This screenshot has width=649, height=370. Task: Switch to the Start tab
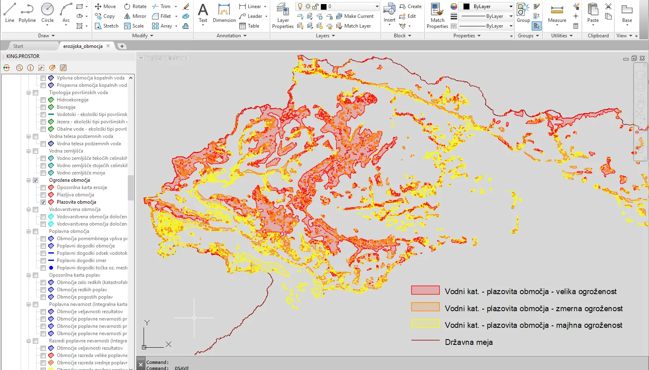coord(18,46)
